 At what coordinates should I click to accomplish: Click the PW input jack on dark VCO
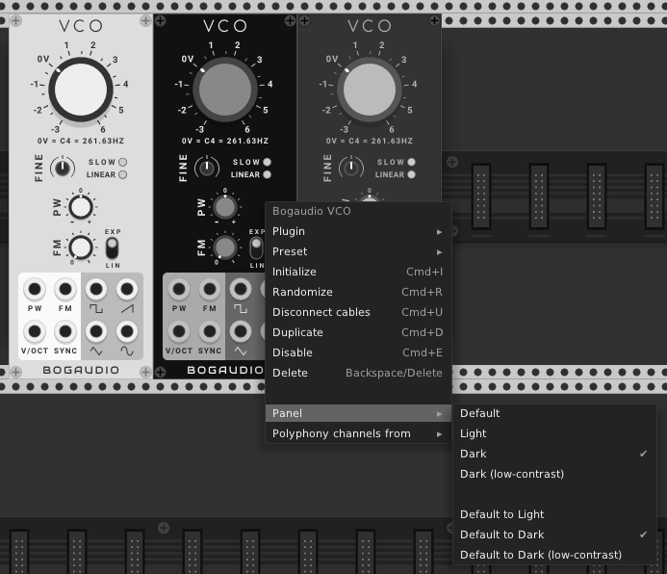pos(179,289)
